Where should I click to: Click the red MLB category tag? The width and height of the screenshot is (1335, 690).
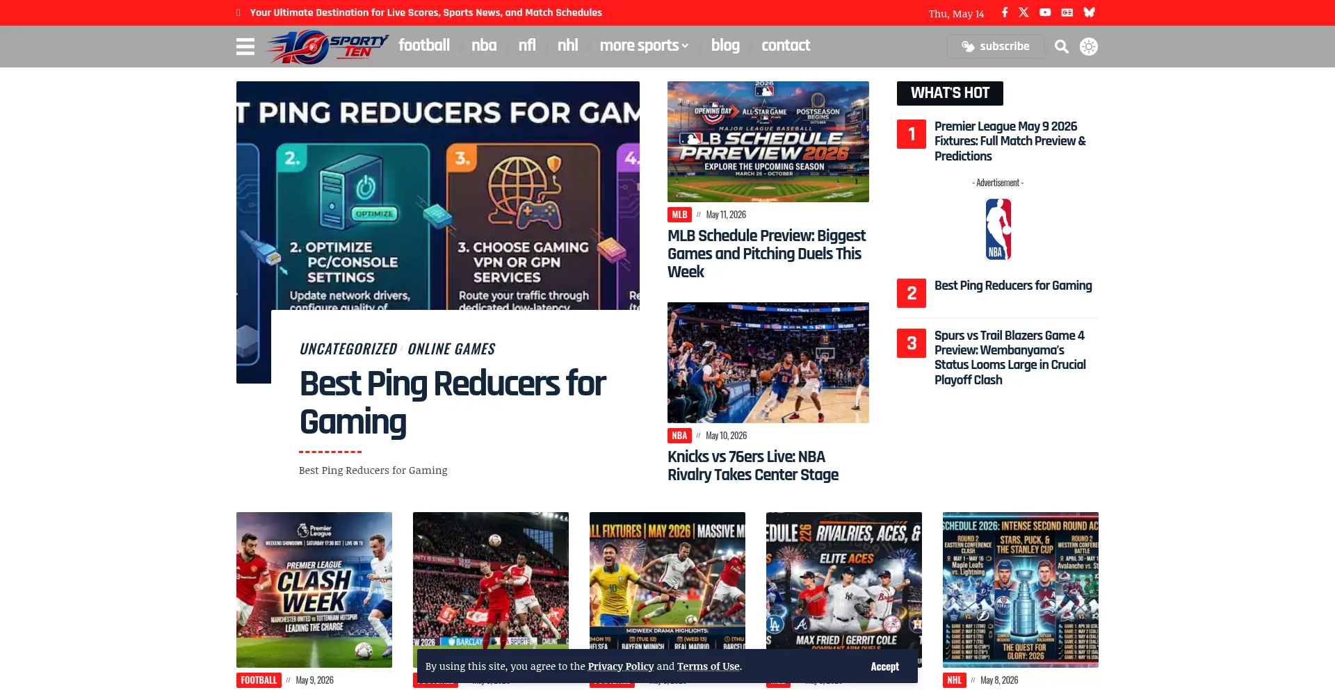coord(679,215)
